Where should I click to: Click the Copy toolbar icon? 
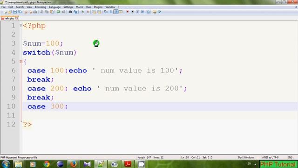[47, 12]
